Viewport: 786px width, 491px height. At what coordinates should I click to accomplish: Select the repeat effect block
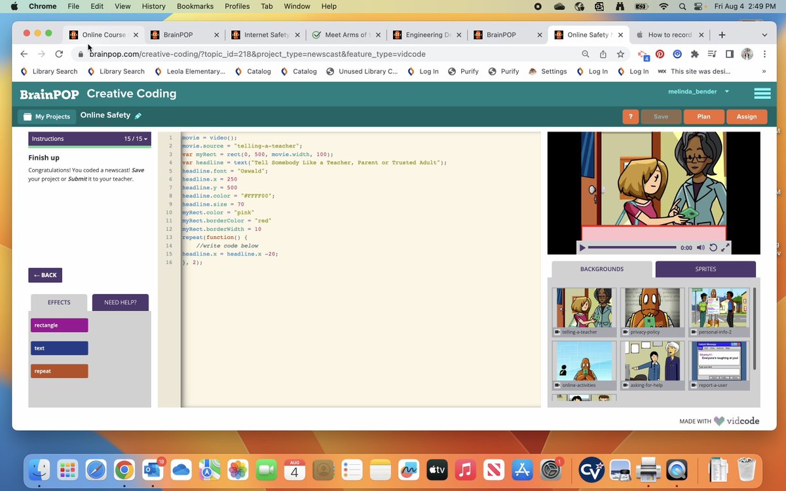coord(59,371)
